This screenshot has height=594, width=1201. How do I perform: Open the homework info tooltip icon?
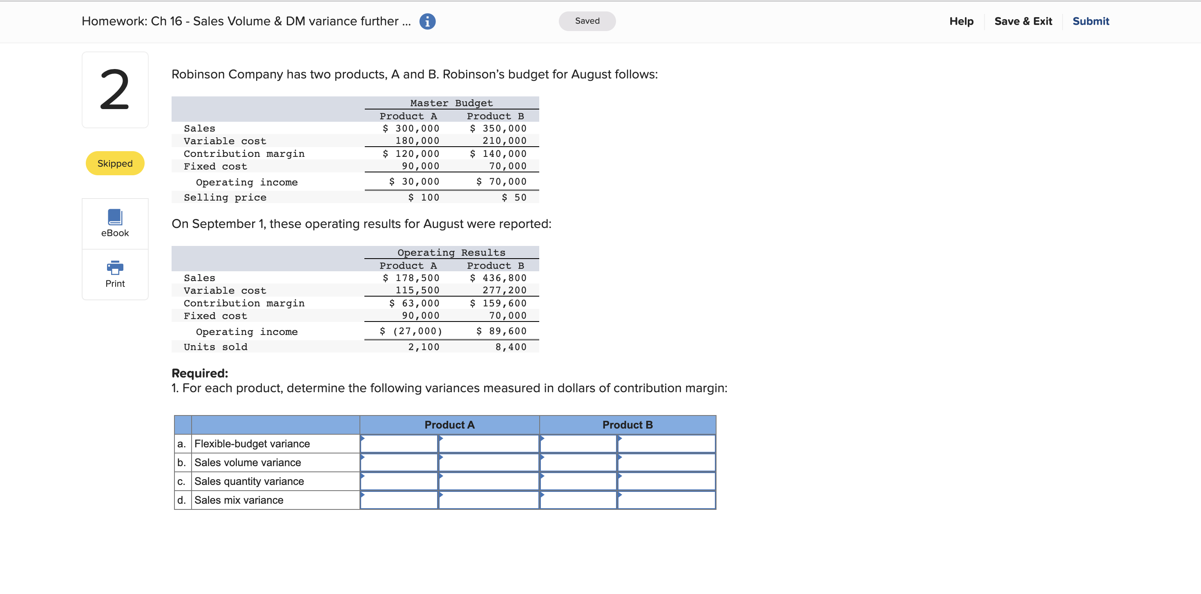pyautogui.click(x=428, y=21)
